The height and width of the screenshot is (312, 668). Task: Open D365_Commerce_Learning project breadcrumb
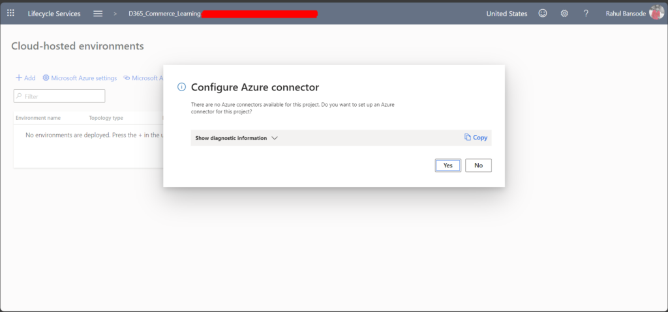point(164,14)
